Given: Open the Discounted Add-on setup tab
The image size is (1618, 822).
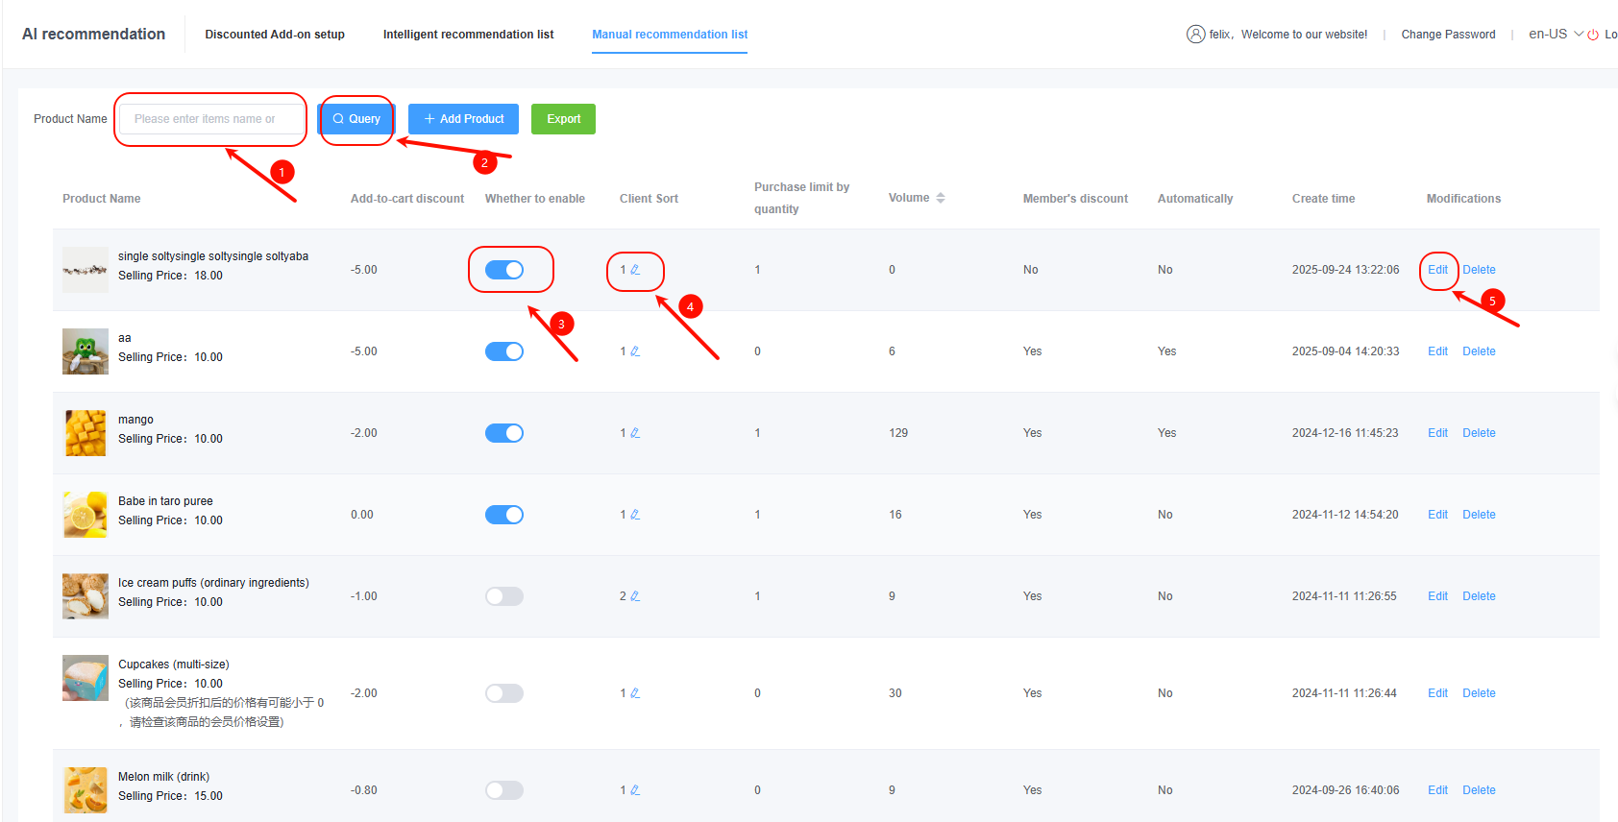Looking at the screenshot, I should tap(275, 35).
